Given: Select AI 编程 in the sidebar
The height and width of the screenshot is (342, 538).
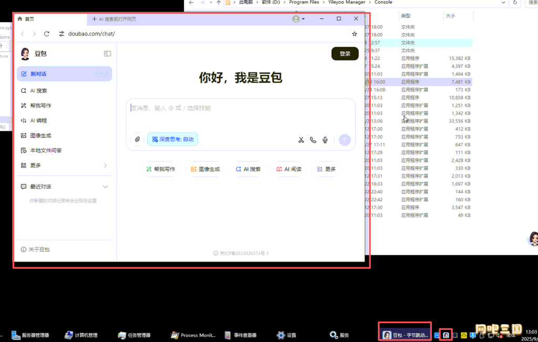Looking at the screenshot, I should click(x=38, y=121).
